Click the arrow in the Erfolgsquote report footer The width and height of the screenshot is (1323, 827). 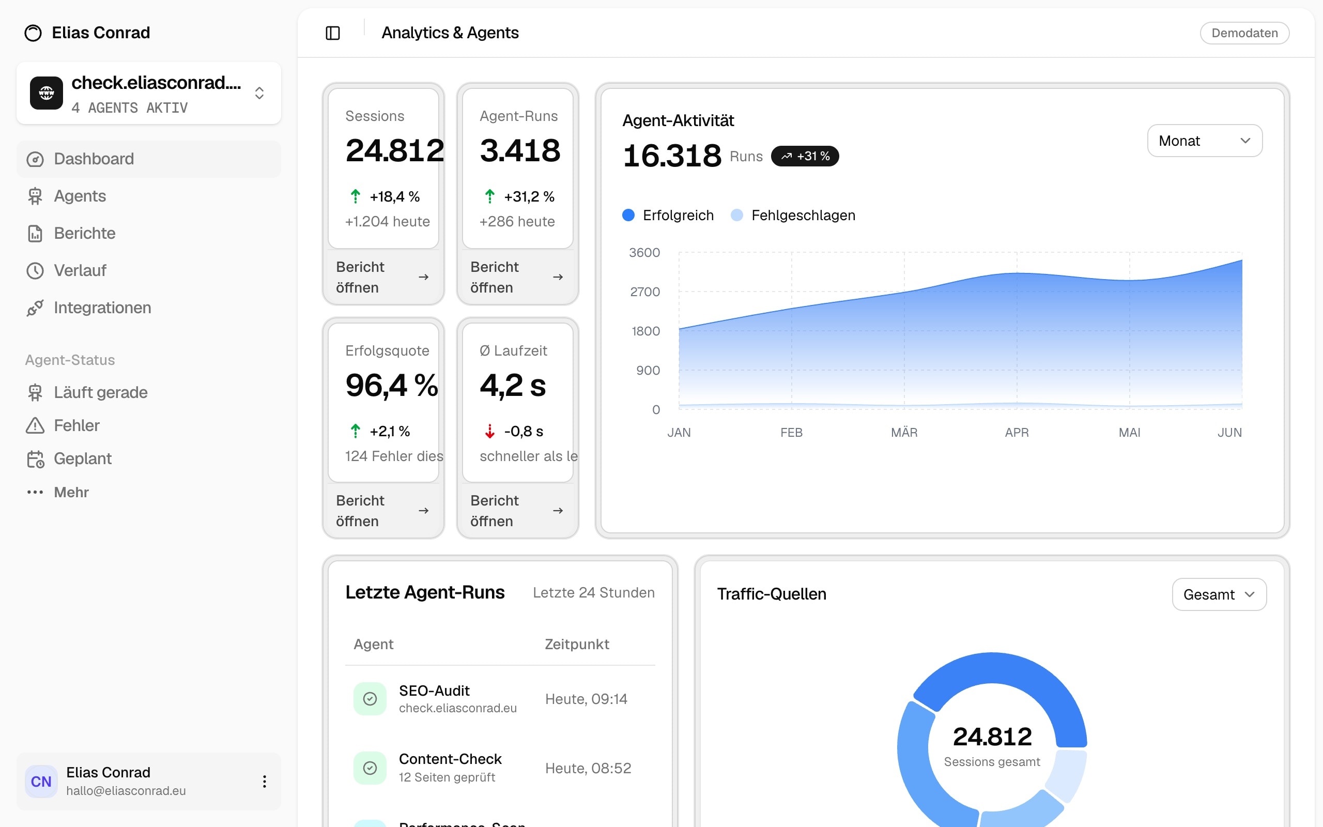coord(424,511)
